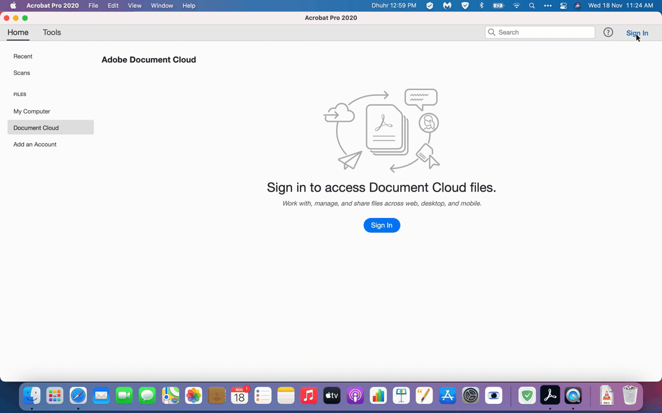Open the MKV file in the Dock
This screenshot has width=662, height=413.
(x=607, y=396)
